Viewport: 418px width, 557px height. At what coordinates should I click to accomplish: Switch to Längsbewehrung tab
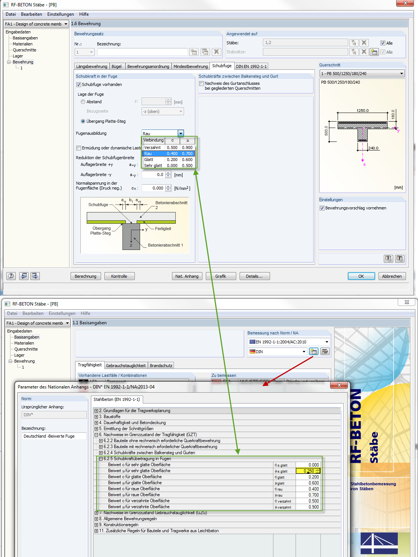click(x=92, y=66)
